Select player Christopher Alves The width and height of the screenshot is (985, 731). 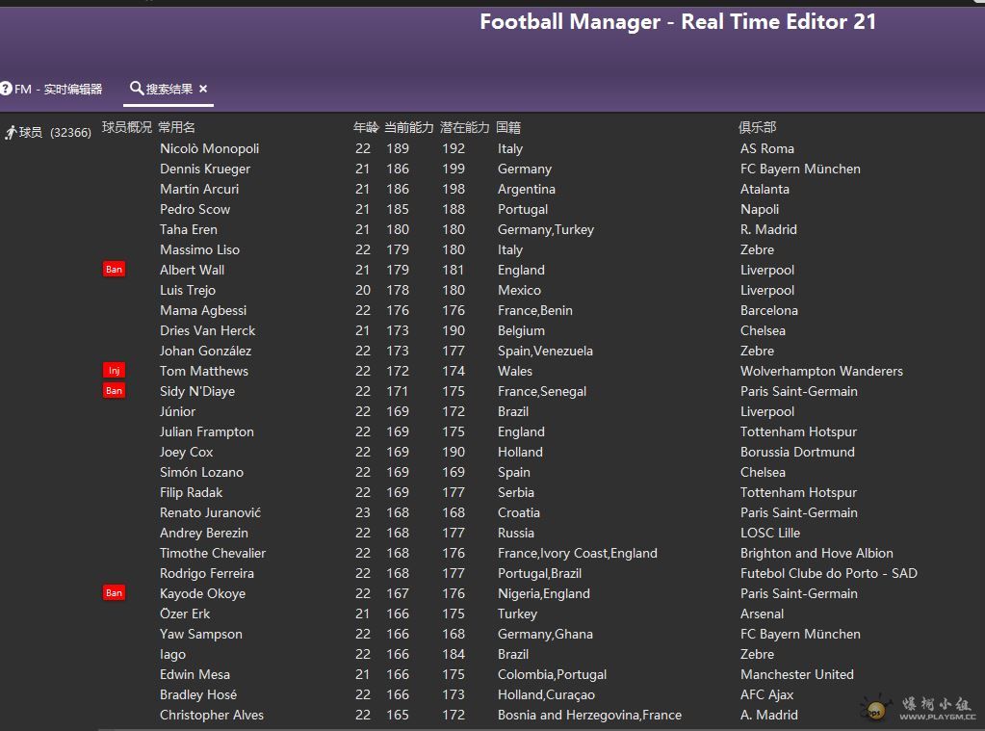(x=212, y=715)
